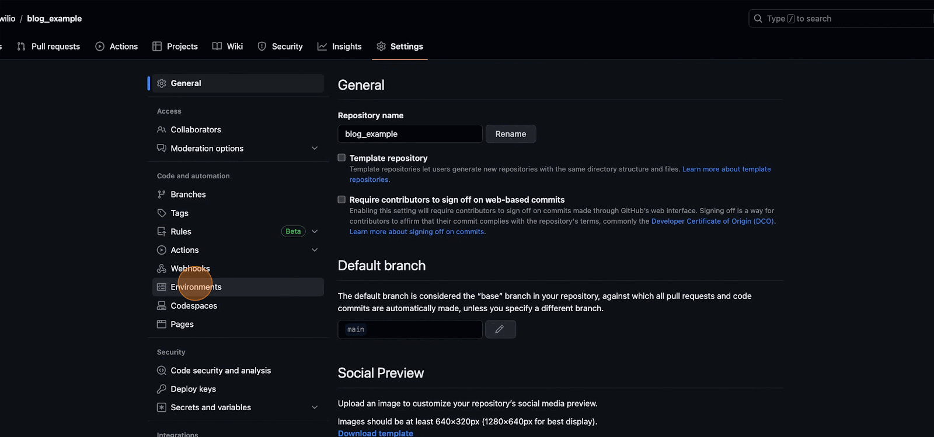Click the pencil icon to edit the default branch
Screen dimensions: 934x437
(x=500, y=329)
